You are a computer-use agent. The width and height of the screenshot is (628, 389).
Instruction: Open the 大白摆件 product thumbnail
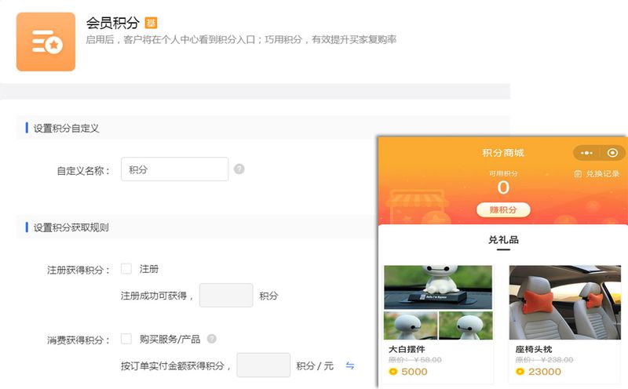pos(438,303)
